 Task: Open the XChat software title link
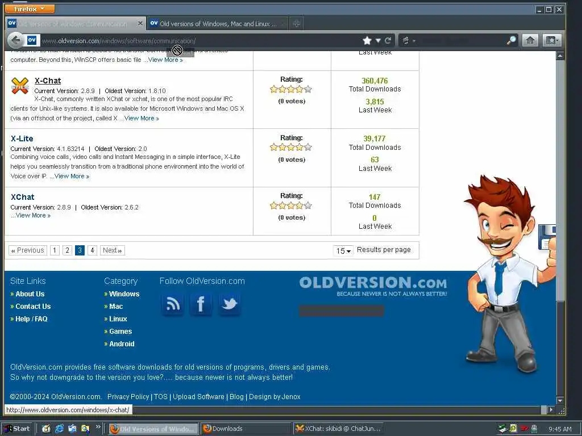point(22,197)
